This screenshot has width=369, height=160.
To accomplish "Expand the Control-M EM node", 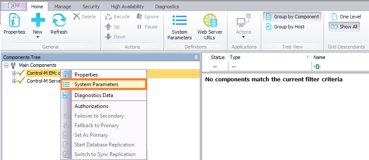I will point(14,73).
